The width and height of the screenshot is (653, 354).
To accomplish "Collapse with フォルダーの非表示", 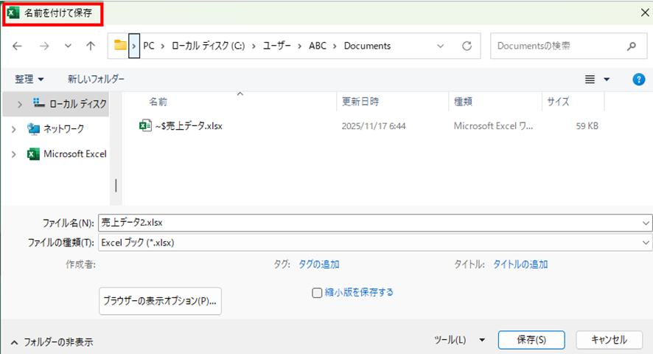I will pos(52,342).
